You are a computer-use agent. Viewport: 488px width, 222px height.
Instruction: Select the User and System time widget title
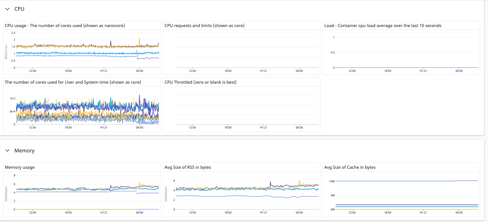point(73,82)
